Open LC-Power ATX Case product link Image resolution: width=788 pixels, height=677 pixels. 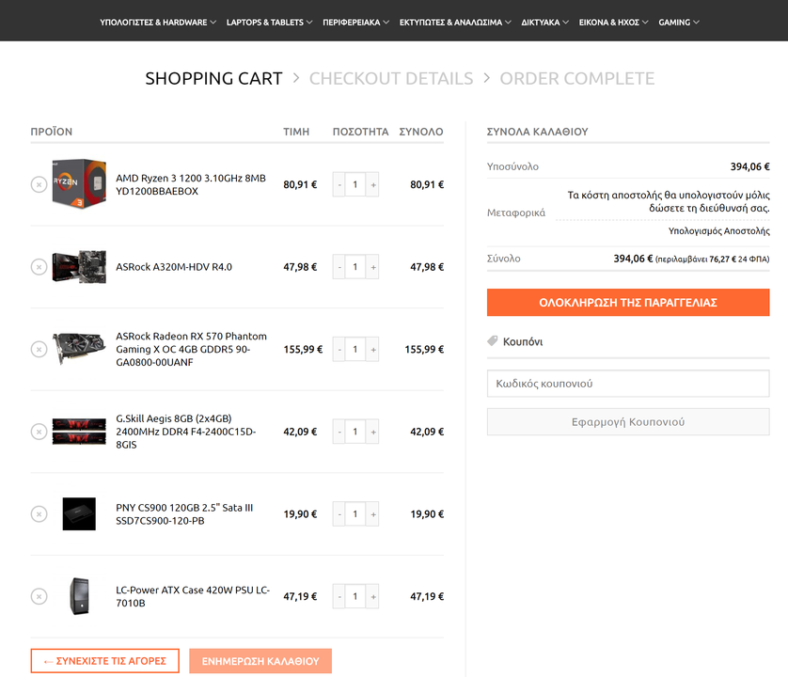(193, 596)
